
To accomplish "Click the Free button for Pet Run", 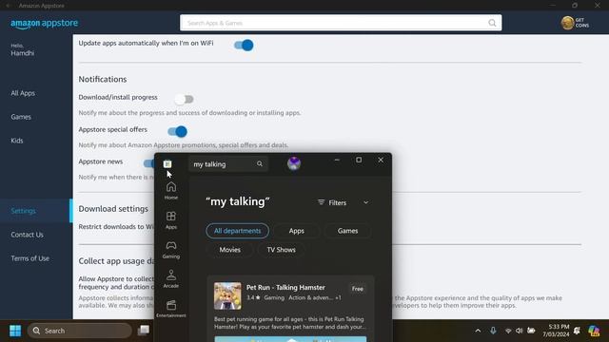I will (x=358, y=289).
